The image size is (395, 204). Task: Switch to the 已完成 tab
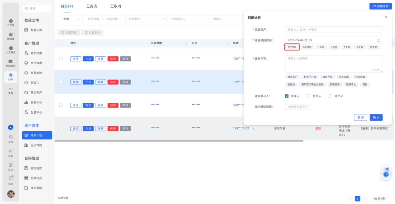(x=91, y=6)
